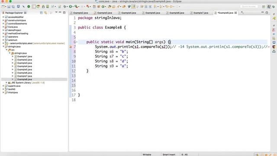Open the Run configurations dropdown arrow
This screenshot has width=277, height=156.
point(73,7)
